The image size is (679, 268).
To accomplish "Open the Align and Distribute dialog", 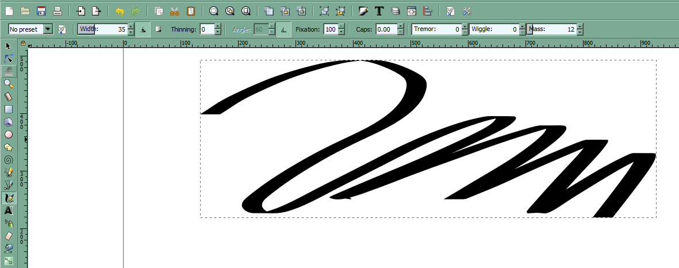I will coord(427,11).
